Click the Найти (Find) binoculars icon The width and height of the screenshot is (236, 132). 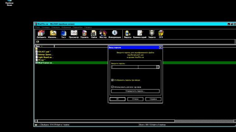(x=94, y=34)
